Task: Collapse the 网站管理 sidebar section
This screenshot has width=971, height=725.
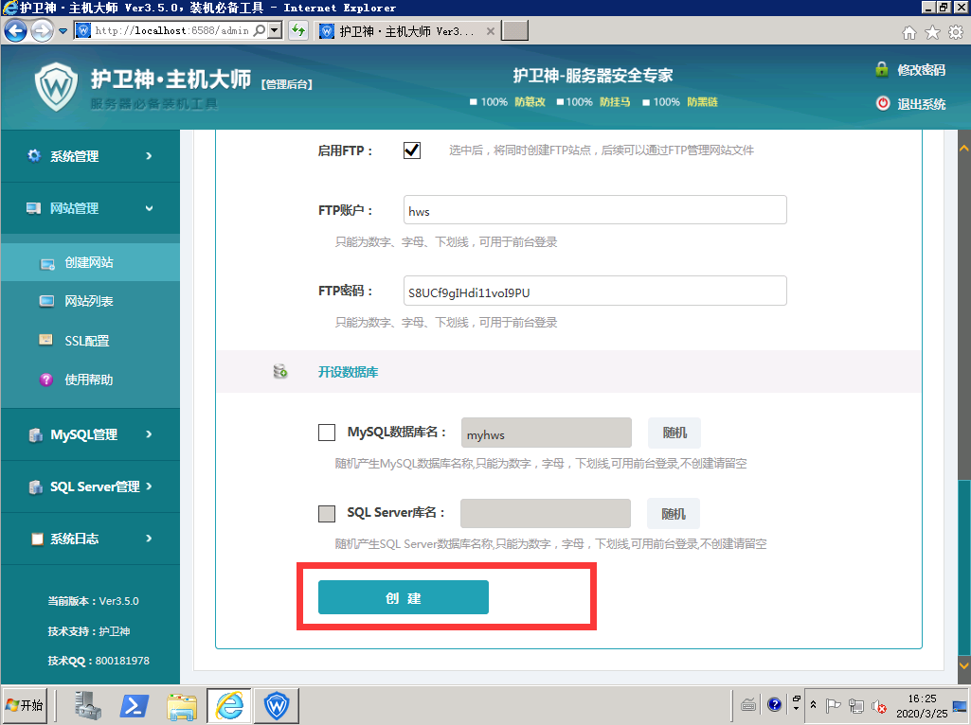Action: point(90,208)
